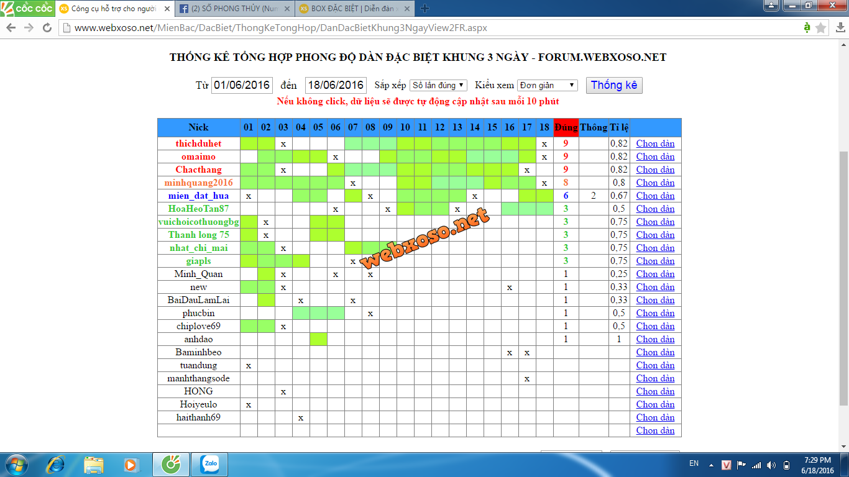Launch Internet Explorer from the taskbar
849x477 pixels.
[56, 465]
